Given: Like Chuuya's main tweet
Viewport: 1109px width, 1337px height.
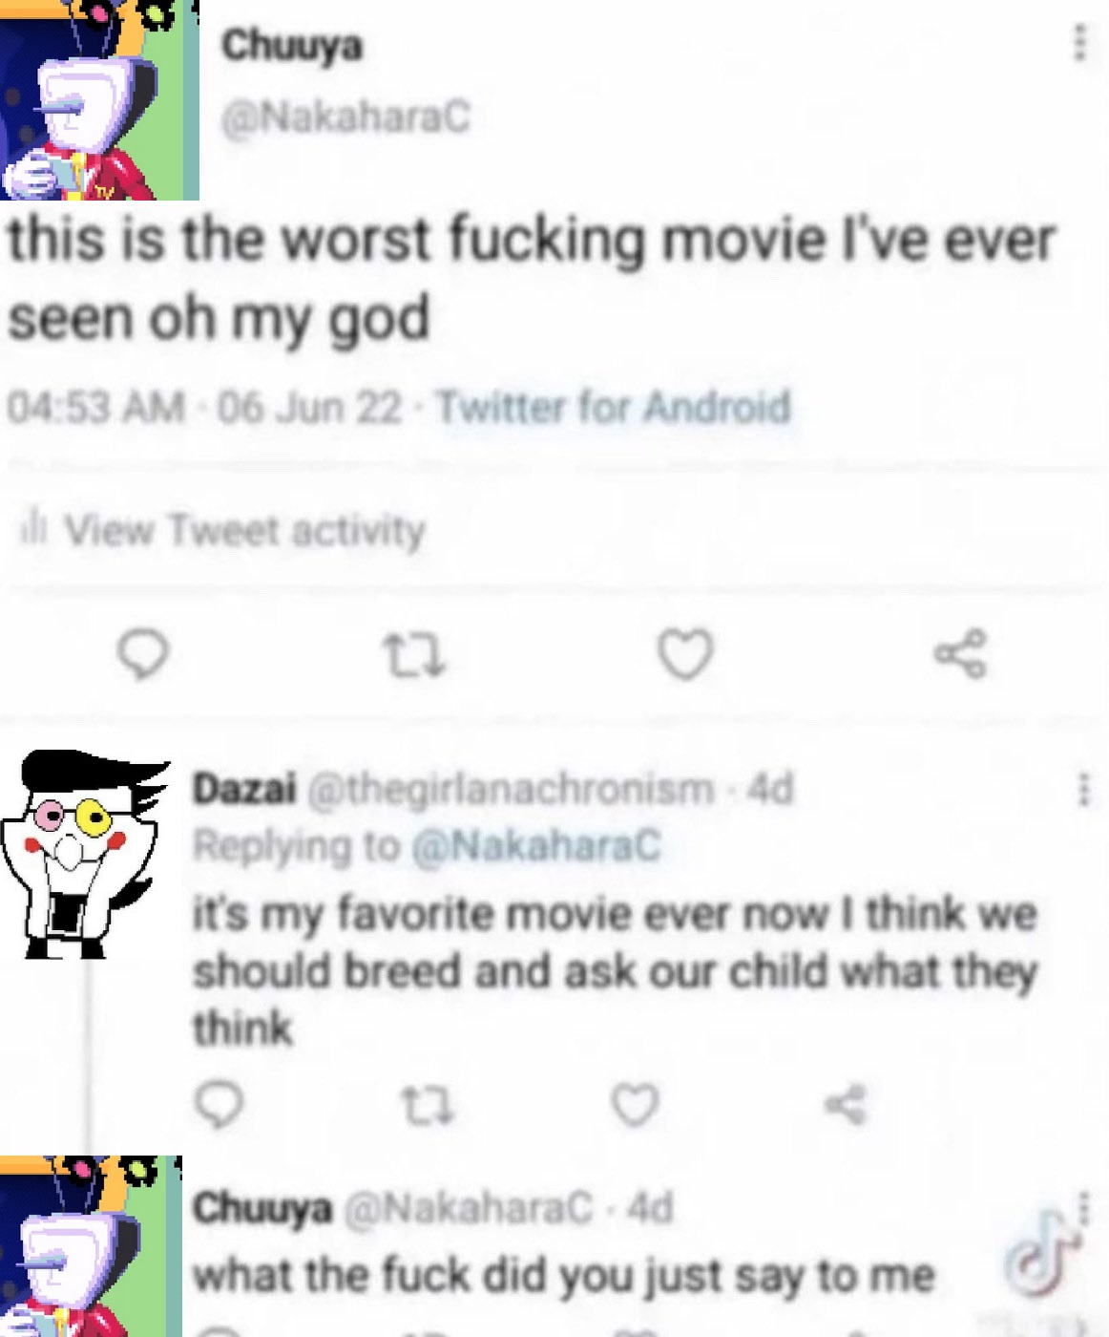Looking at the screenshot, I should coord(685,654).
